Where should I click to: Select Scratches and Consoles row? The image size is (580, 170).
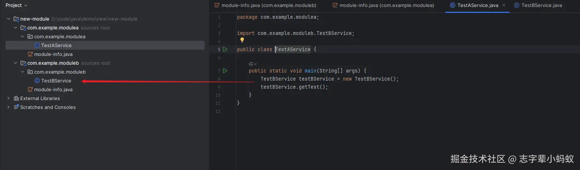48,107
